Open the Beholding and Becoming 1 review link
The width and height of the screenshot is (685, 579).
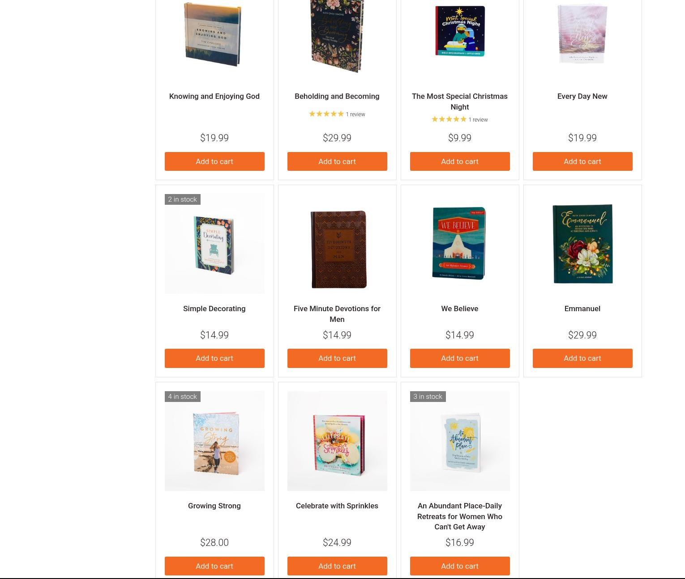tap(355, 114)
